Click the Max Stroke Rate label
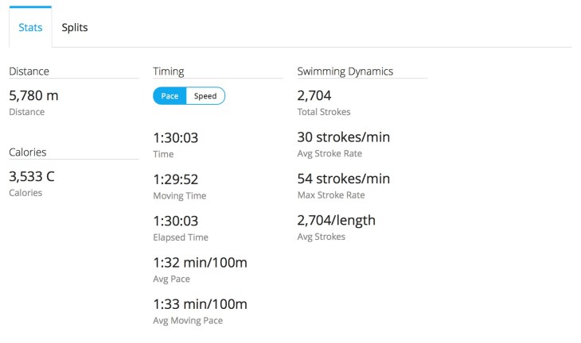Viewport: 581px width, 343px height. click(331, 195)
